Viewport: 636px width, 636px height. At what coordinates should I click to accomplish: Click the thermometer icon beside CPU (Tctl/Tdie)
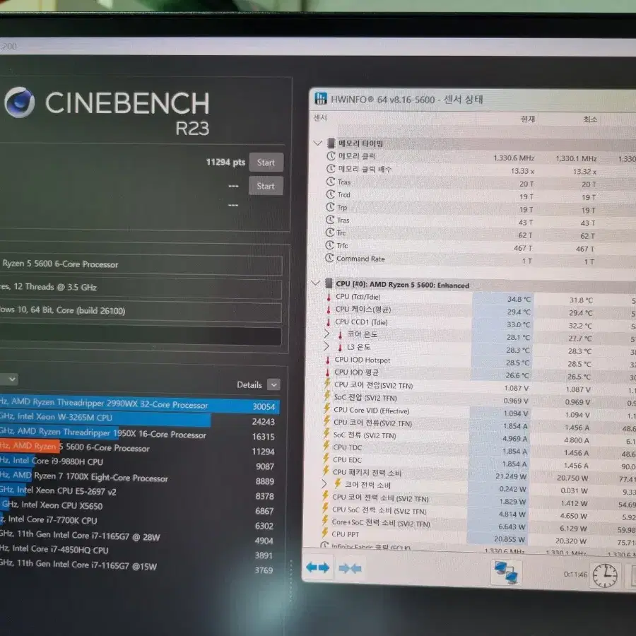tap(329, 297)
